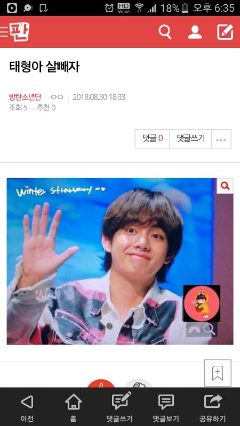Tap the Pann logo in the header
The height and width of the screenshot is (426, 240).
[x=20, y=32]
